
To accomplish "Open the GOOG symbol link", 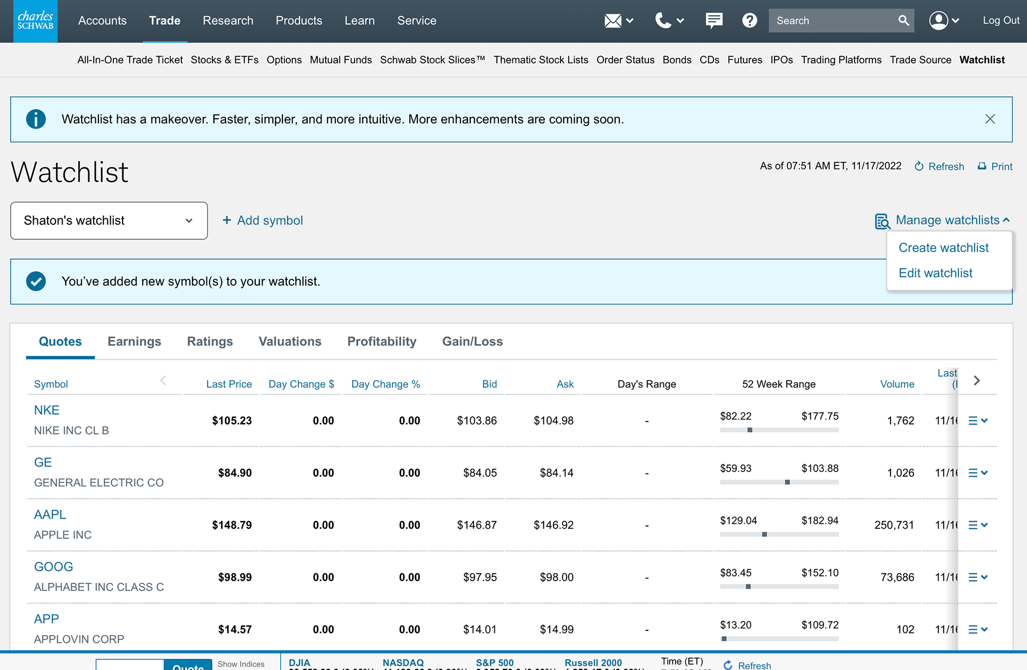I will (x=53, y=567).
